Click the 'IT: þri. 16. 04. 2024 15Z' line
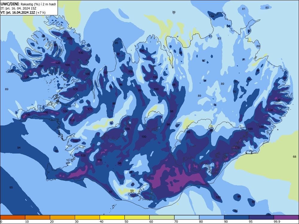This screenshot has width=299, height=224. pyautogui.click(x=18, y=8)
